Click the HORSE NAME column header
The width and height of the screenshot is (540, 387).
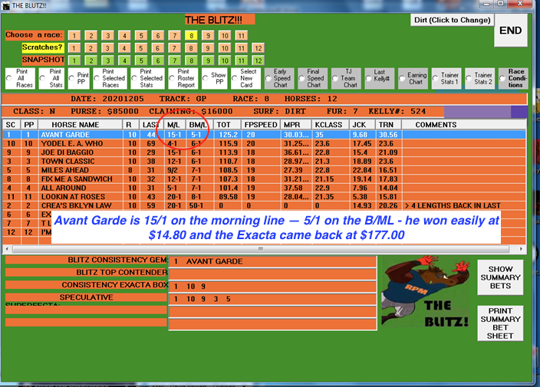click(81, 124)
